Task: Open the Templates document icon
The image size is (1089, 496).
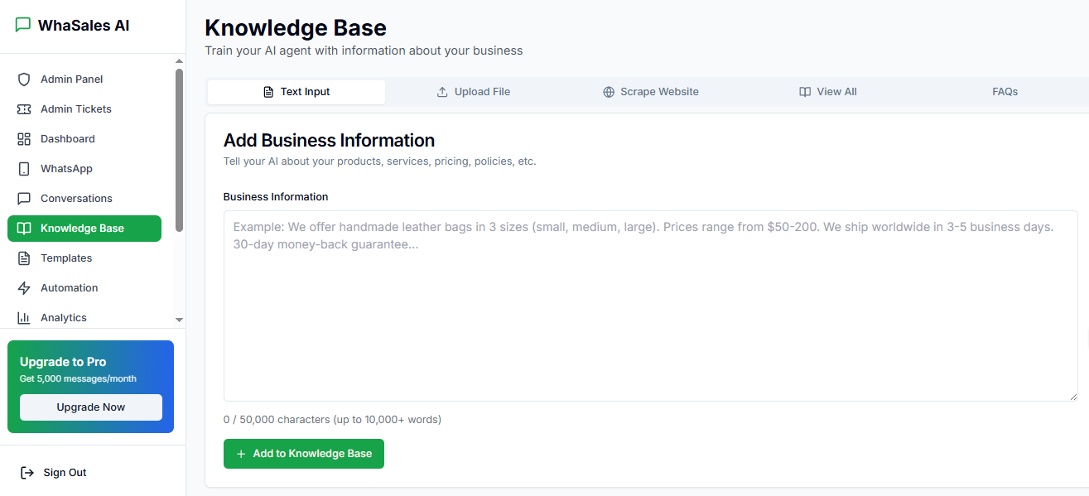Action: click(x=25, y=258)
